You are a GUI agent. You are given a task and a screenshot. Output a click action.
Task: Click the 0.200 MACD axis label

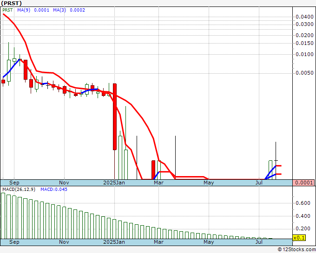(x=303, y=229)
